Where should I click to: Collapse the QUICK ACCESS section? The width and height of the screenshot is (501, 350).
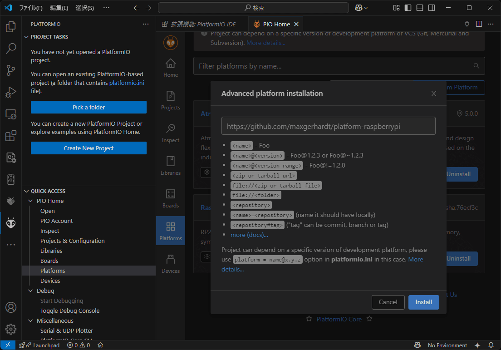[26, 191]
